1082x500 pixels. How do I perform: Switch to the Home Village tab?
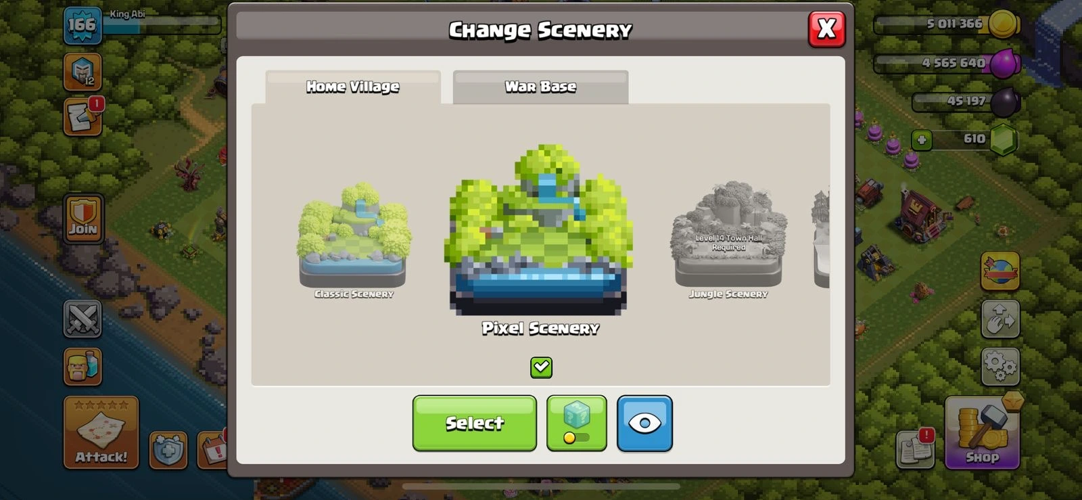(352, 87)
